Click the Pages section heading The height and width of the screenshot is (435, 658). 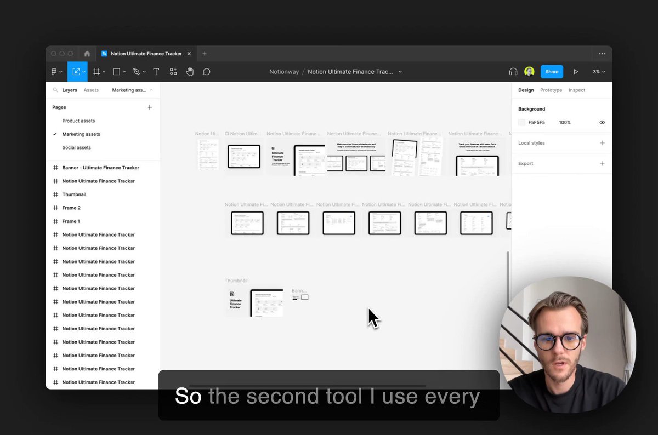coord(59,107)
